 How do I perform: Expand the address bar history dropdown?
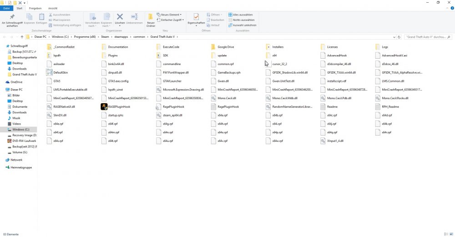[x=394, y=37]
